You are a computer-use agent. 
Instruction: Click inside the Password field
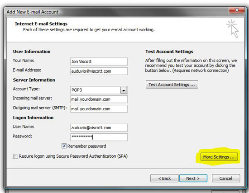click(99, 137)
